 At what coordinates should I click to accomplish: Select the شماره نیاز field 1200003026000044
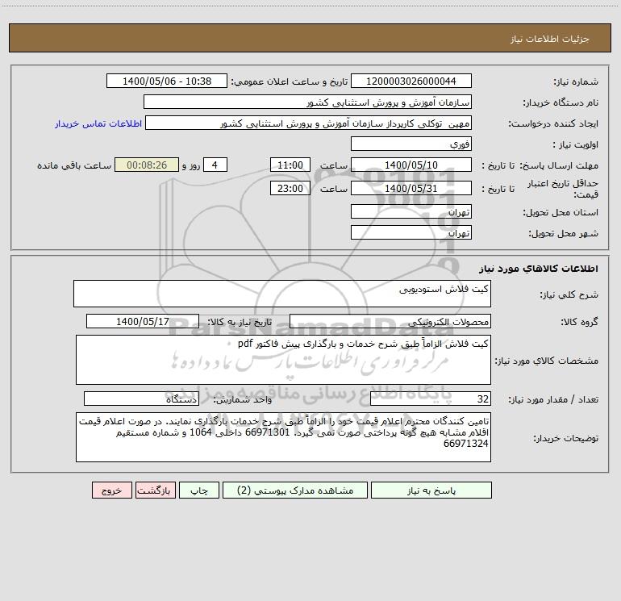(x=411, y=81)
